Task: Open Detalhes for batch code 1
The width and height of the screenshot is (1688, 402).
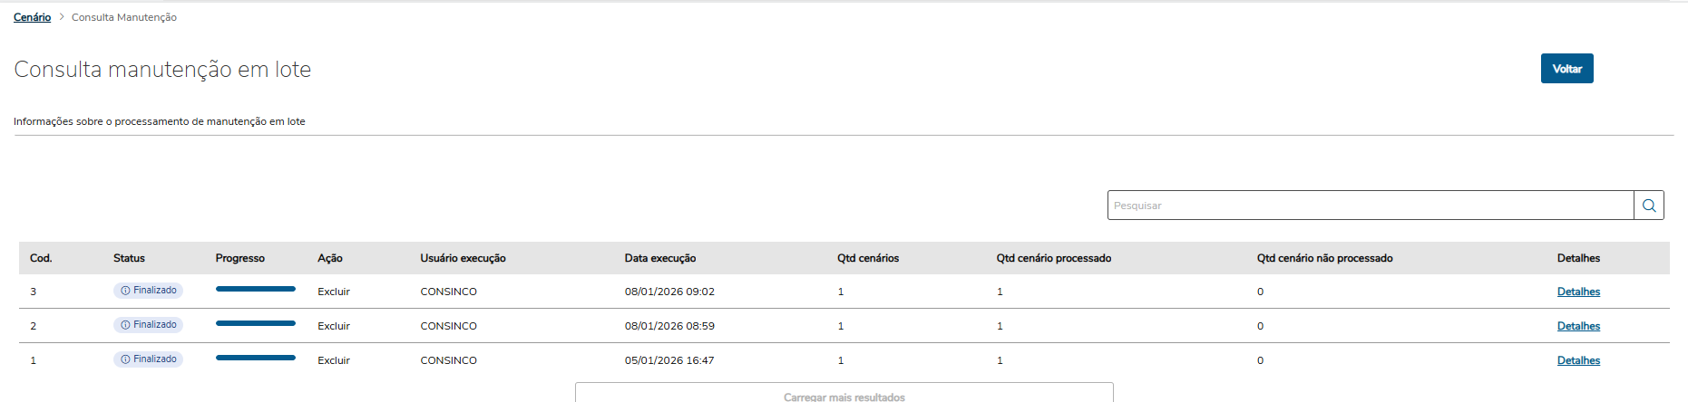Action: click(1578, 360)
